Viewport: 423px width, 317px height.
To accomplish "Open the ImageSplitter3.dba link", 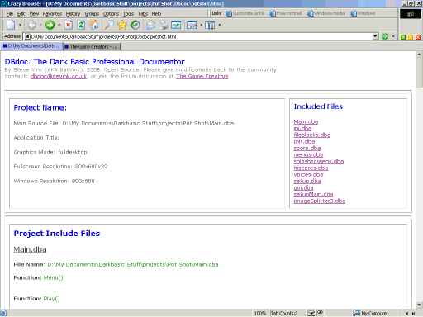I will pos(320,201).
